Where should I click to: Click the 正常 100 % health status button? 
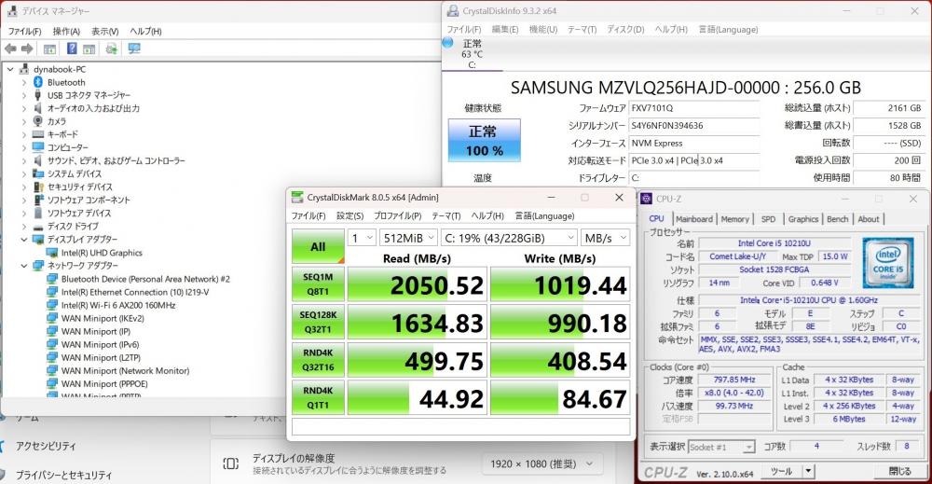[485, 140]
